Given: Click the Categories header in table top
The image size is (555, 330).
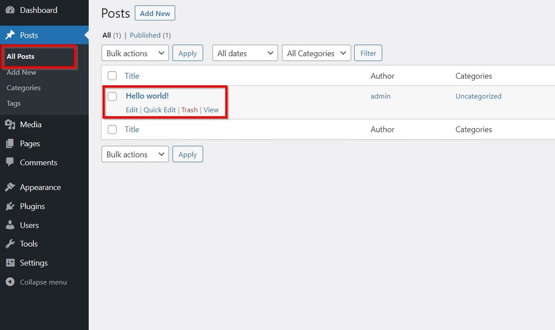Looking at the screenshot, I should pyautogui.click(x=473, y=75).
